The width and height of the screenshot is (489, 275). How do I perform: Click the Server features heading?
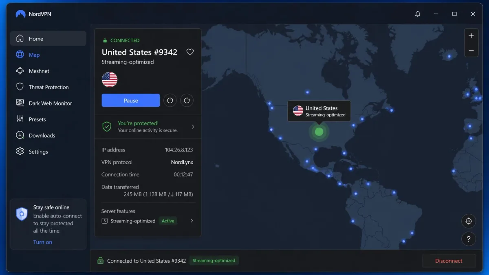(x=118, y=211)
